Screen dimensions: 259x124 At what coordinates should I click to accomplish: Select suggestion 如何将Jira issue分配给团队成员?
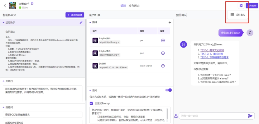(x=218, y=82)
